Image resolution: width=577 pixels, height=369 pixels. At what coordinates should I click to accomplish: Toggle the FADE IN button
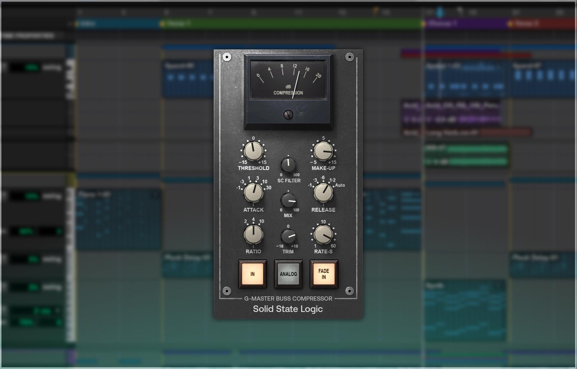[324, 274]
